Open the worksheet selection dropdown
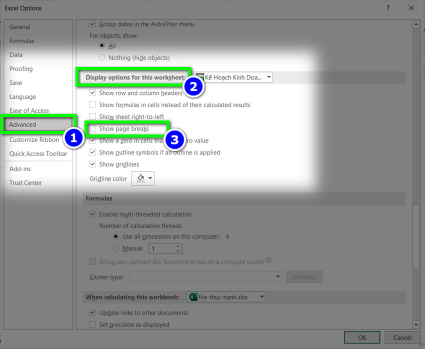 pyautogui.click(x=269, y=77)
